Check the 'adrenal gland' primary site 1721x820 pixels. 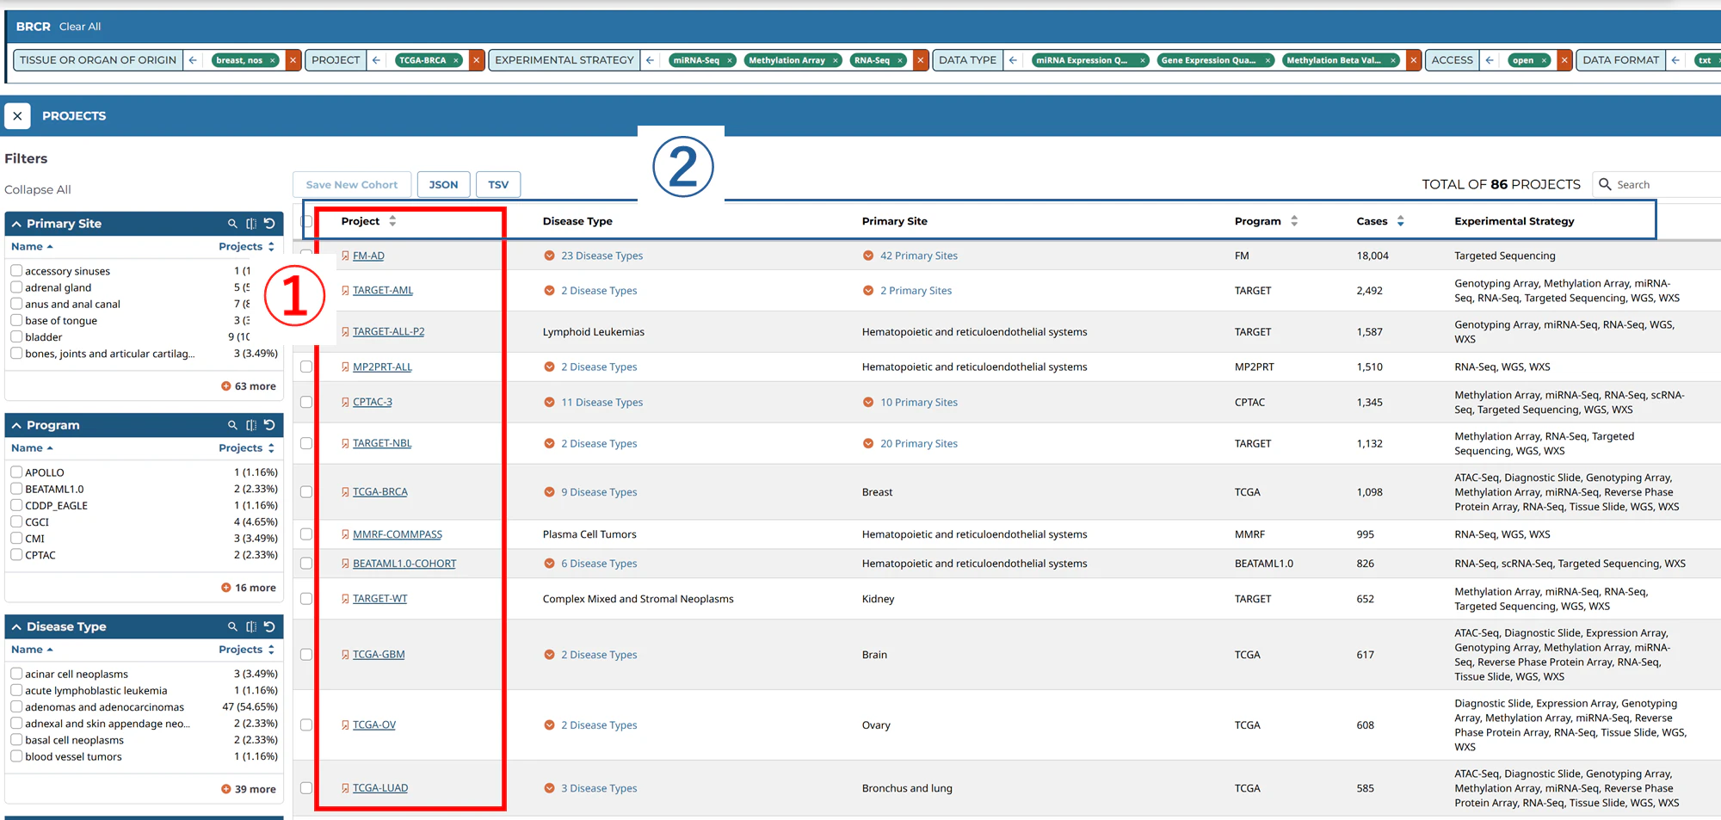point(16,287)
